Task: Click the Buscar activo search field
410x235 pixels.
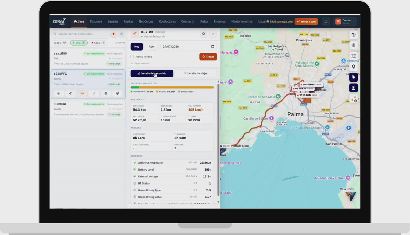Action: 80,34
